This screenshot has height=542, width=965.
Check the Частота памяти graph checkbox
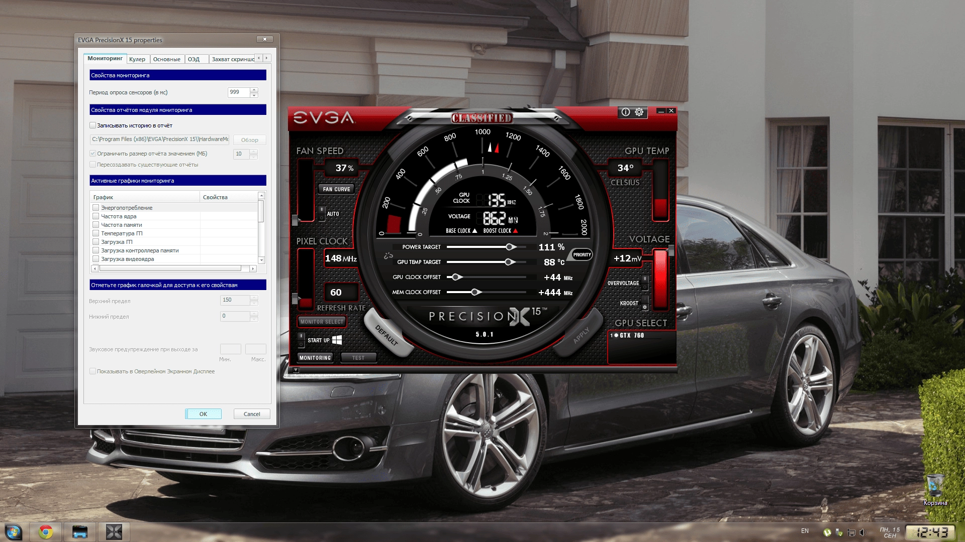click(95, 224)
